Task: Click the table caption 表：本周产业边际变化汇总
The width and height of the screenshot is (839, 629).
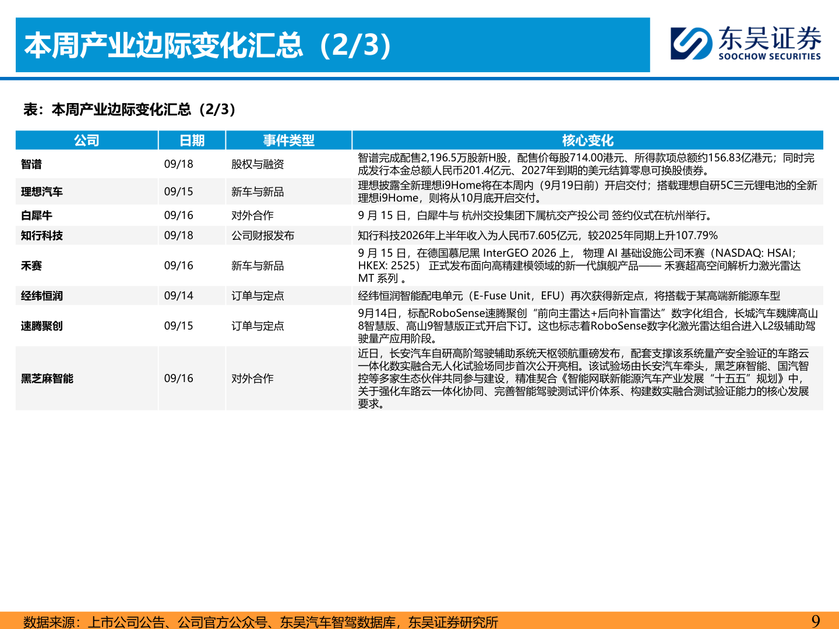Action: tap(129, 109)
